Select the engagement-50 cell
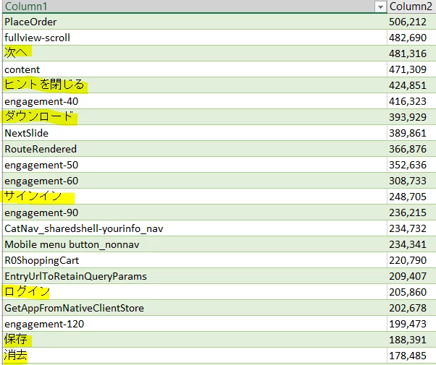436x365 pixels. 195,165
